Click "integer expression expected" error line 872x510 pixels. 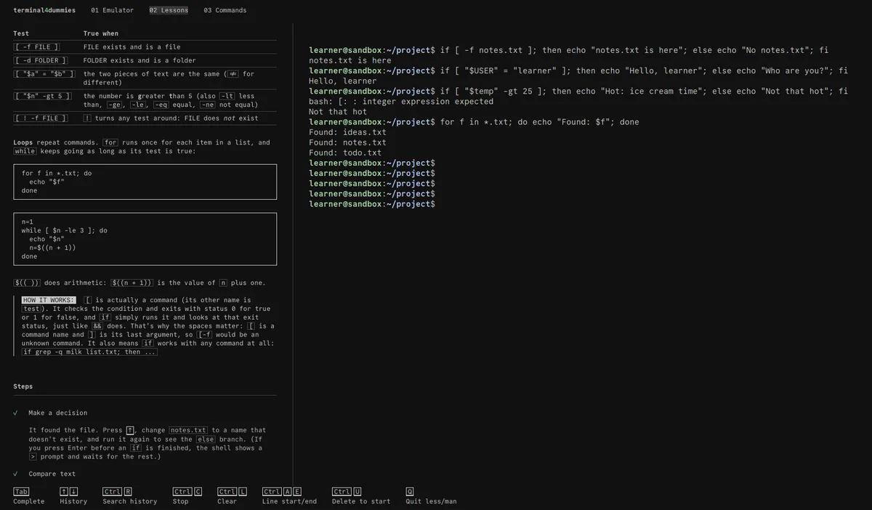click(401, 102)
